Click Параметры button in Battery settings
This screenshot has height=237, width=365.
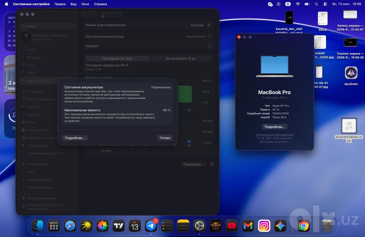tap(193, 164)
